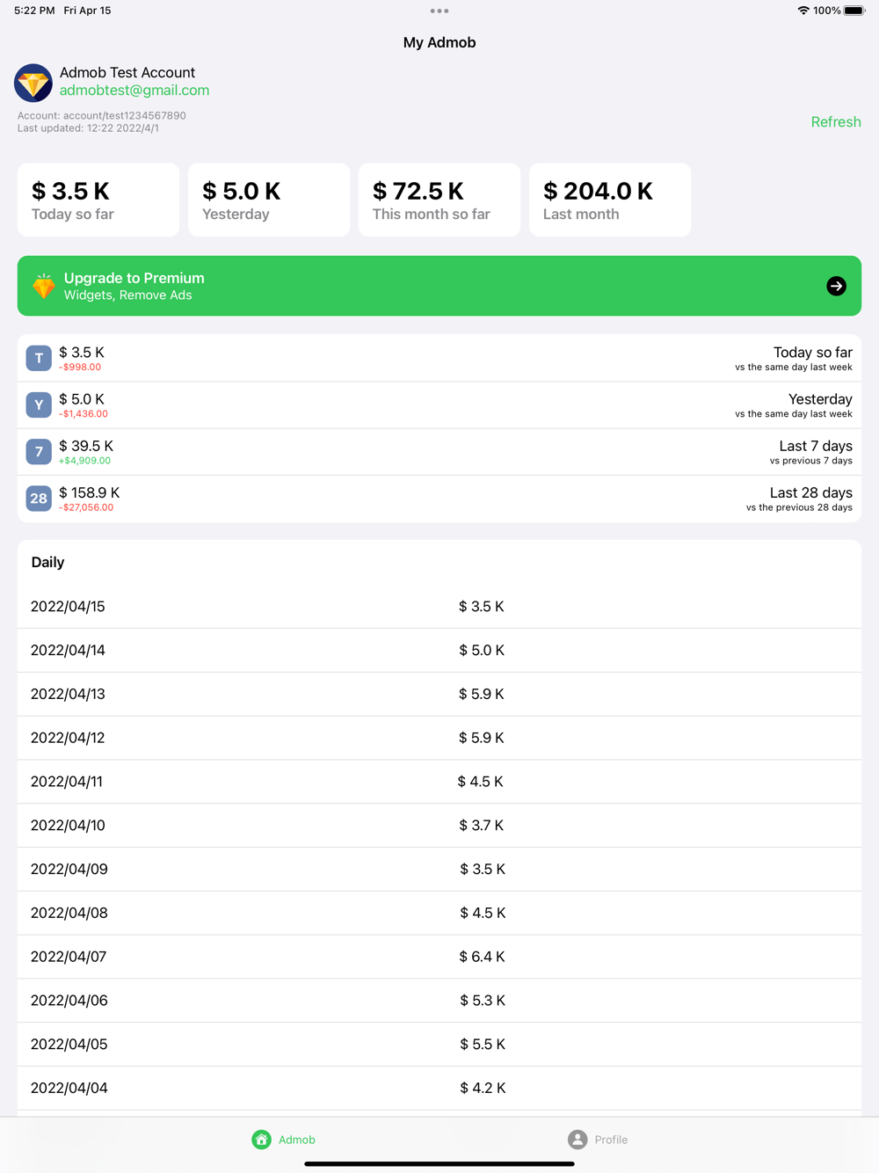Tap vs the previous 28 days caption
This screenshot has width=879, height=1173.
click(x=799, y=507)
